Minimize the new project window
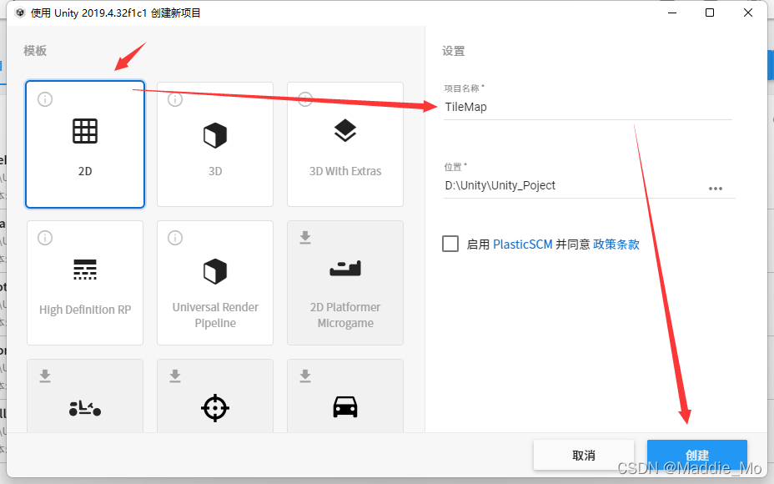 coord(671,13)
